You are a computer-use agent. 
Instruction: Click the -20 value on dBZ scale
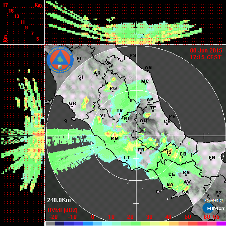click(53, 217)
